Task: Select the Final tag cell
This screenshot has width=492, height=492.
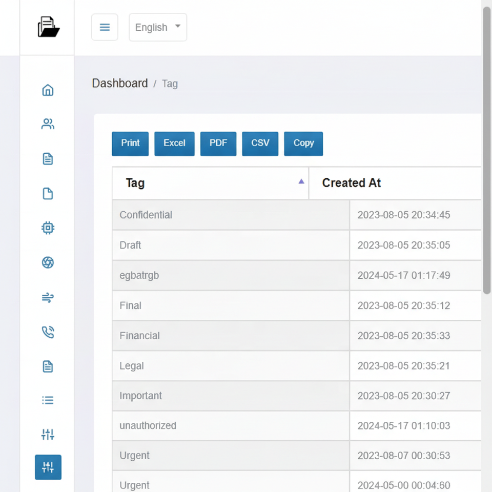Action: click(231, 305)
